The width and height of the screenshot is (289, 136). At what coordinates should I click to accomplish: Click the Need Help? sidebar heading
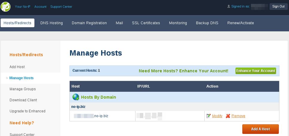[22, 123]
